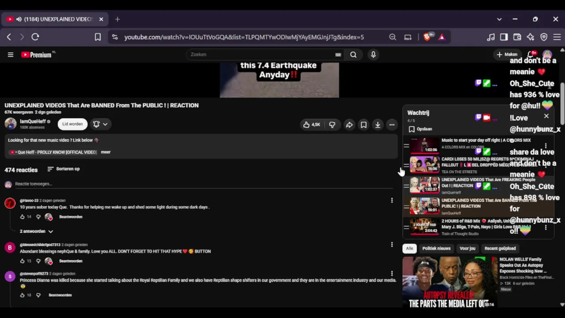Open the browser tab list dropdown
Screen dimensions: 565x318
pos(499,19)
